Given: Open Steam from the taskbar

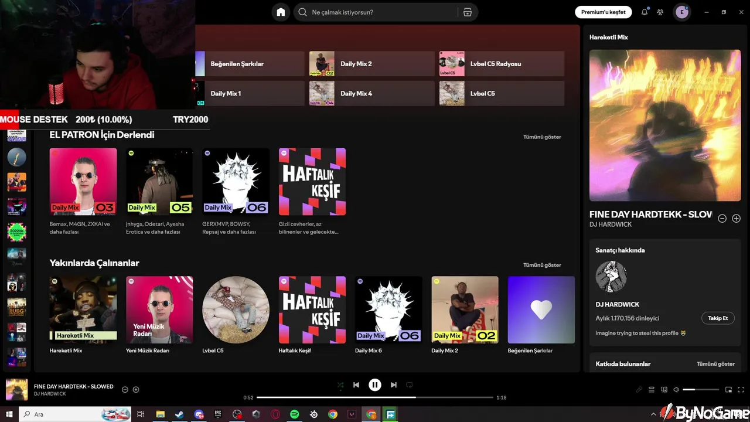Looking at the screenshot, I should click(179, 414).
